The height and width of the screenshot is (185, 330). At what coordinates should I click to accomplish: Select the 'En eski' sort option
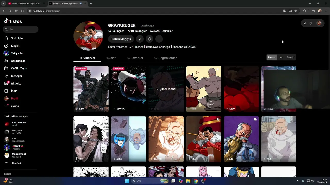click(x=291, y=57)
